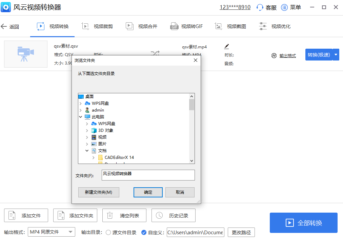Click the 视频转换 tab icon
343x240 pixels.
tap(41, 26)
